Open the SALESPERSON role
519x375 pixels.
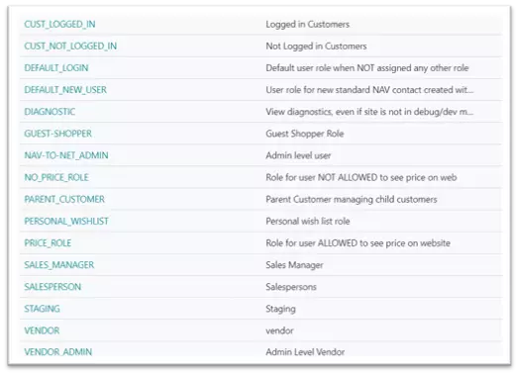pos(52,286)
